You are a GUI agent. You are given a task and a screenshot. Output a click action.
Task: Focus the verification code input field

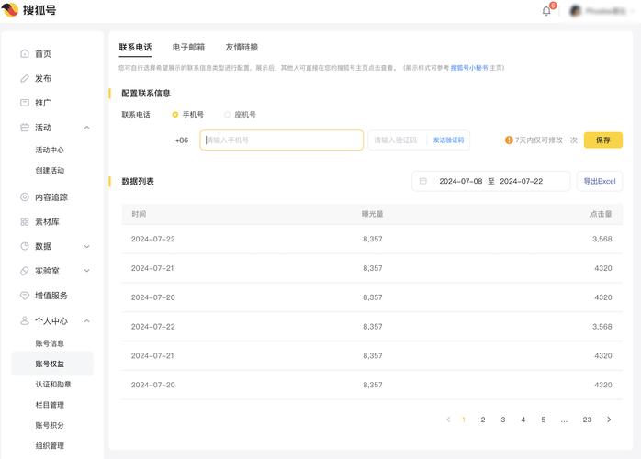(398, 140)
